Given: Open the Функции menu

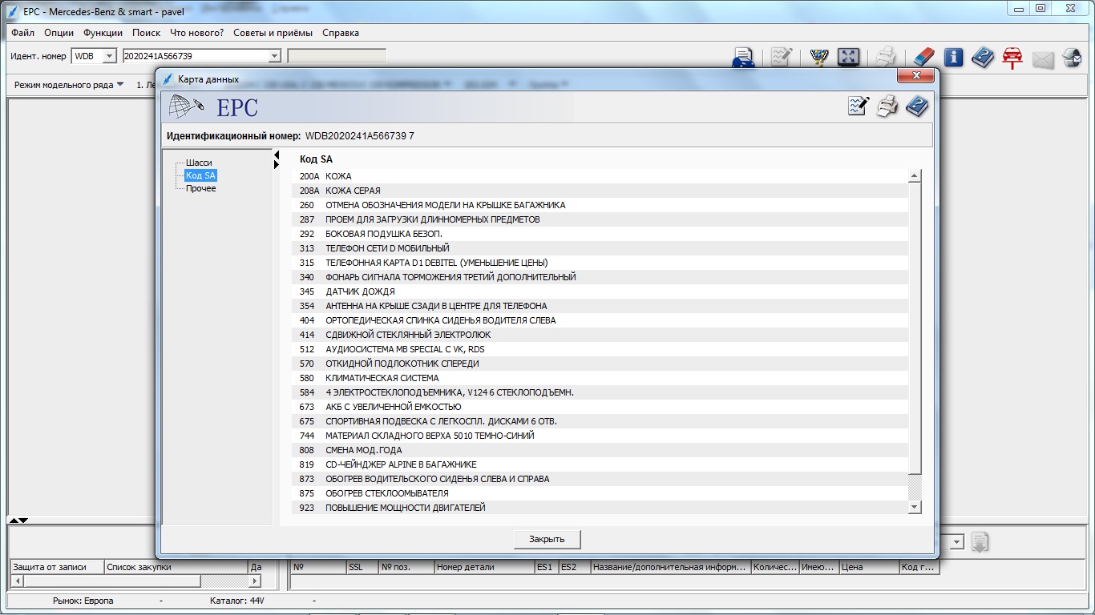Looking at the screenshot, I should [x=103, y=33].
